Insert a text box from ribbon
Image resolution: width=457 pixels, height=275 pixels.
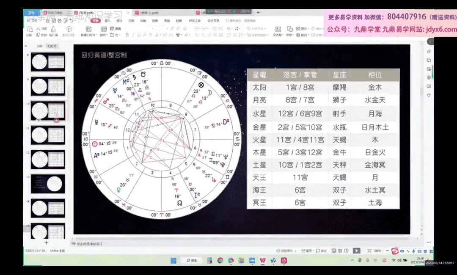(x=277, y=30)
